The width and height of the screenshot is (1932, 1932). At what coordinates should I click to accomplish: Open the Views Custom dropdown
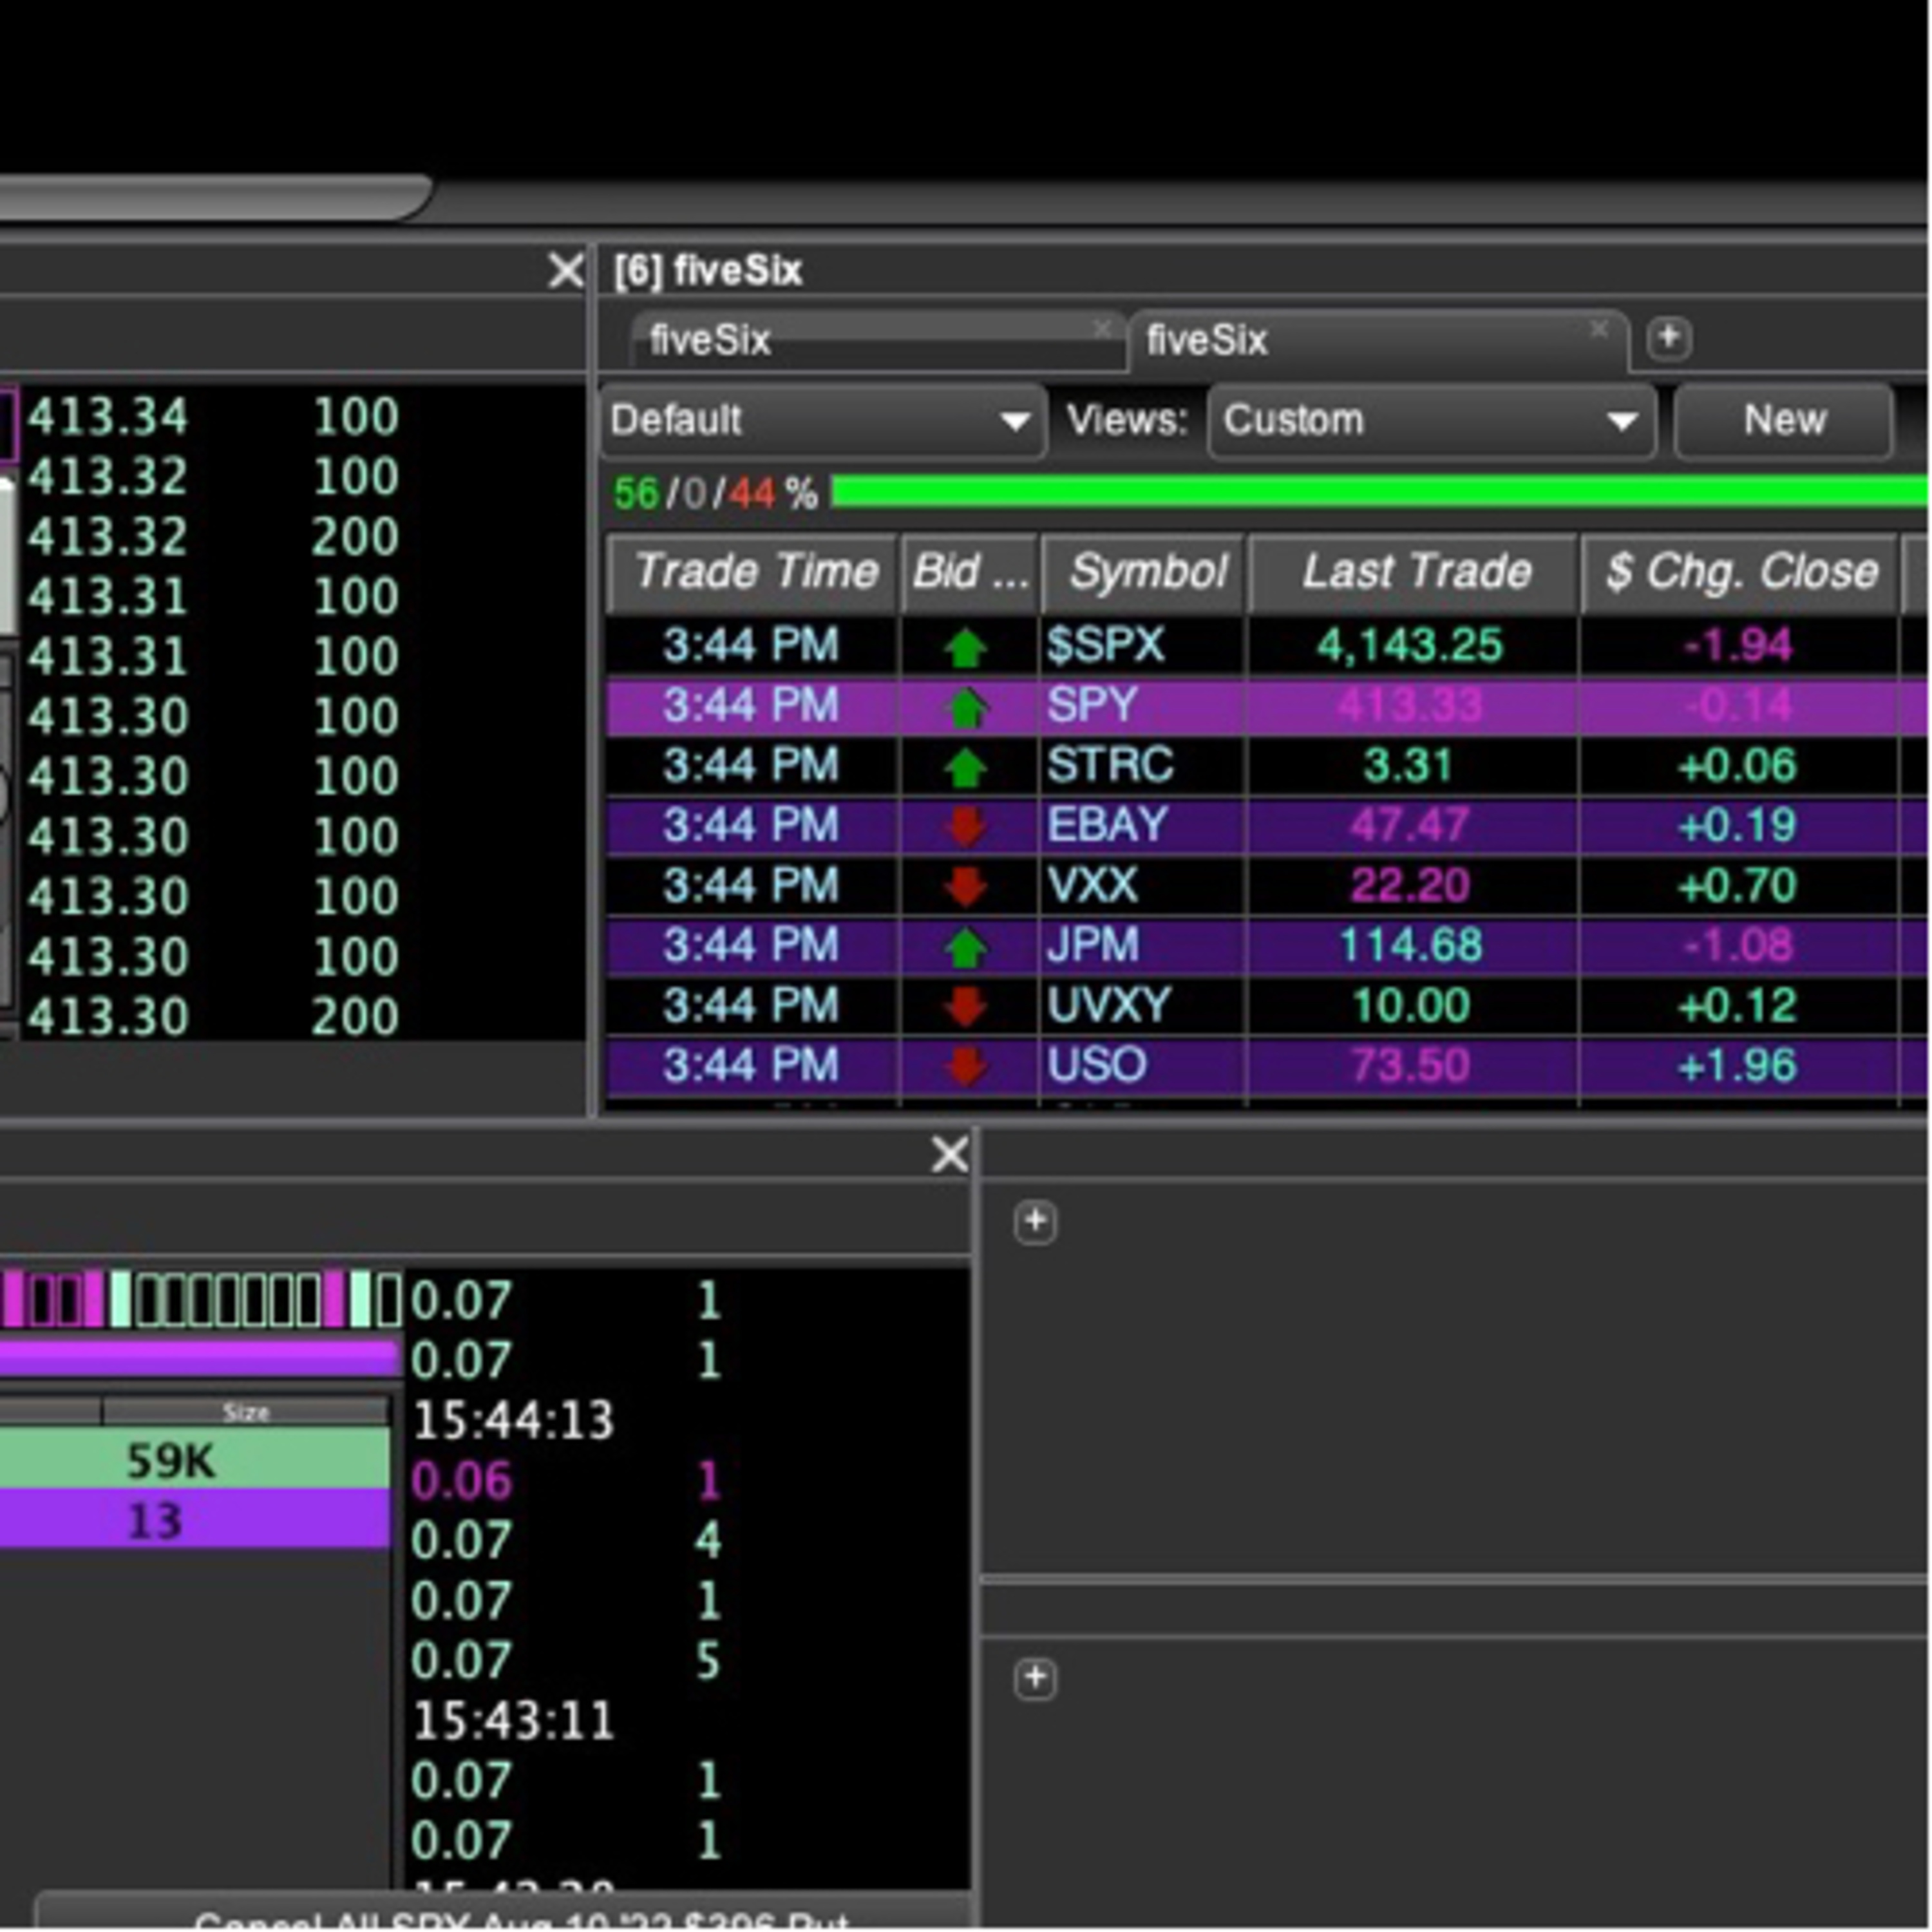[1431, 421]
